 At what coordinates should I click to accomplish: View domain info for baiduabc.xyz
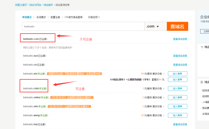point(180,56)
